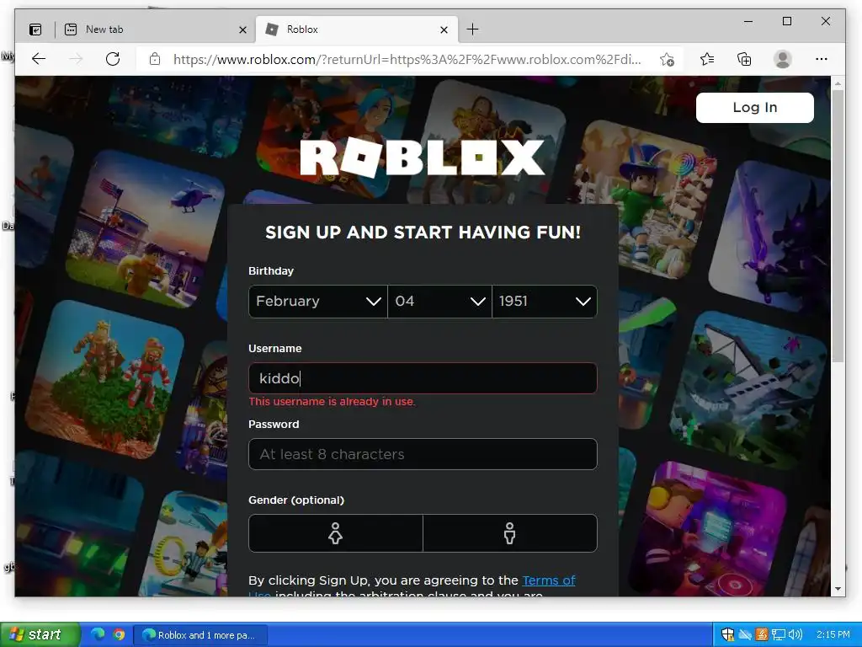The height and width of the screenshot is (647, 862).
Task: Select the Roblox browser tab
Action: (357, 29)
